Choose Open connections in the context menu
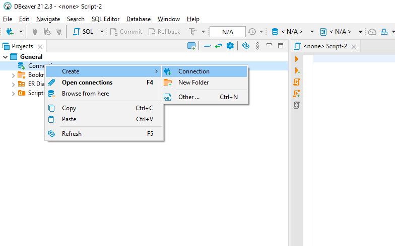395x246 pixels. [104, 83]
